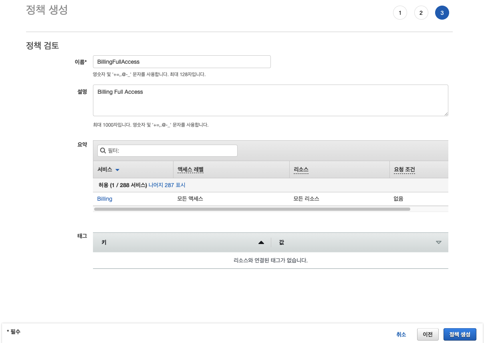Image resolution: width=484 pixels, height=343 pixels.
Task: Click the ascending arrow in 키 column
Action: point(261,242)
